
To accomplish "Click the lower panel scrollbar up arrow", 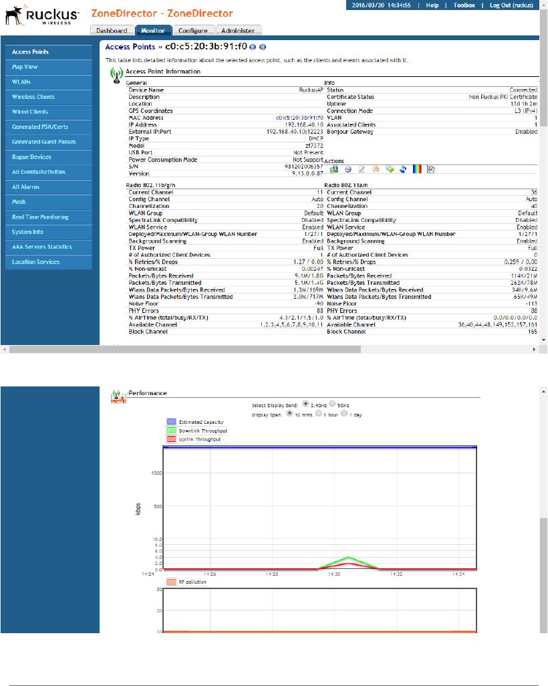I will pyautogui.click(x=543, y=391).
